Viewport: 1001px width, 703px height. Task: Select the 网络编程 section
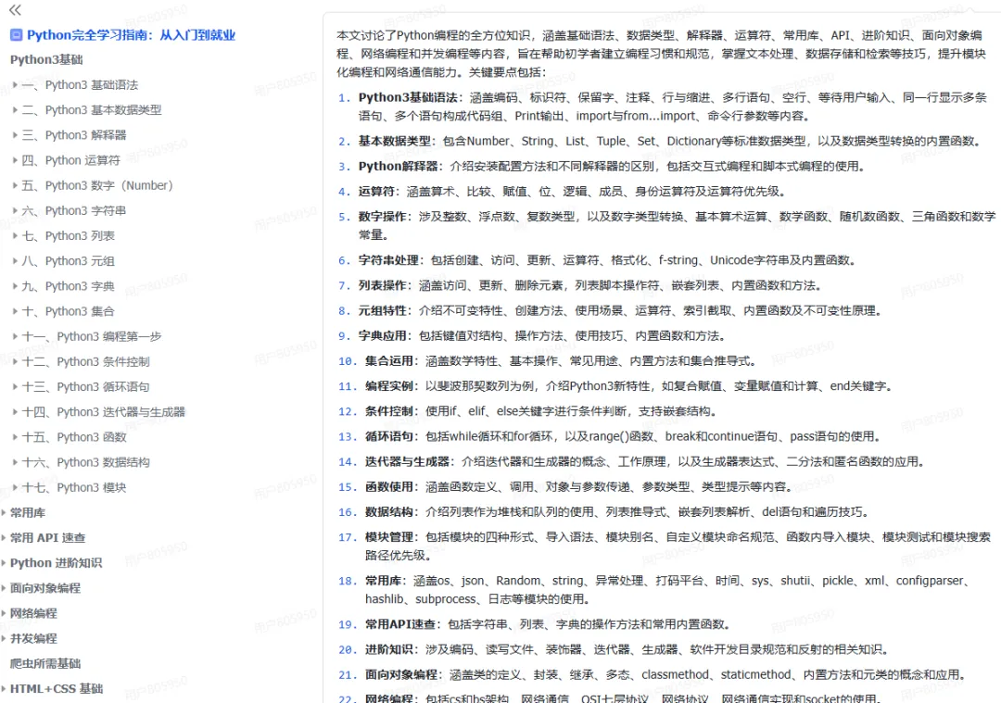[x=33, y=614]
